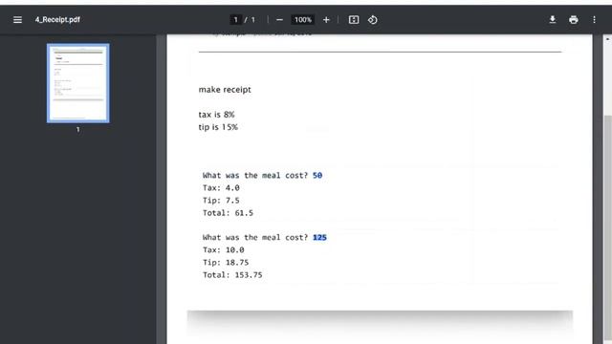Click the 'tax is 8%' line
The image size is (612, 344).
tap(217, 115)
